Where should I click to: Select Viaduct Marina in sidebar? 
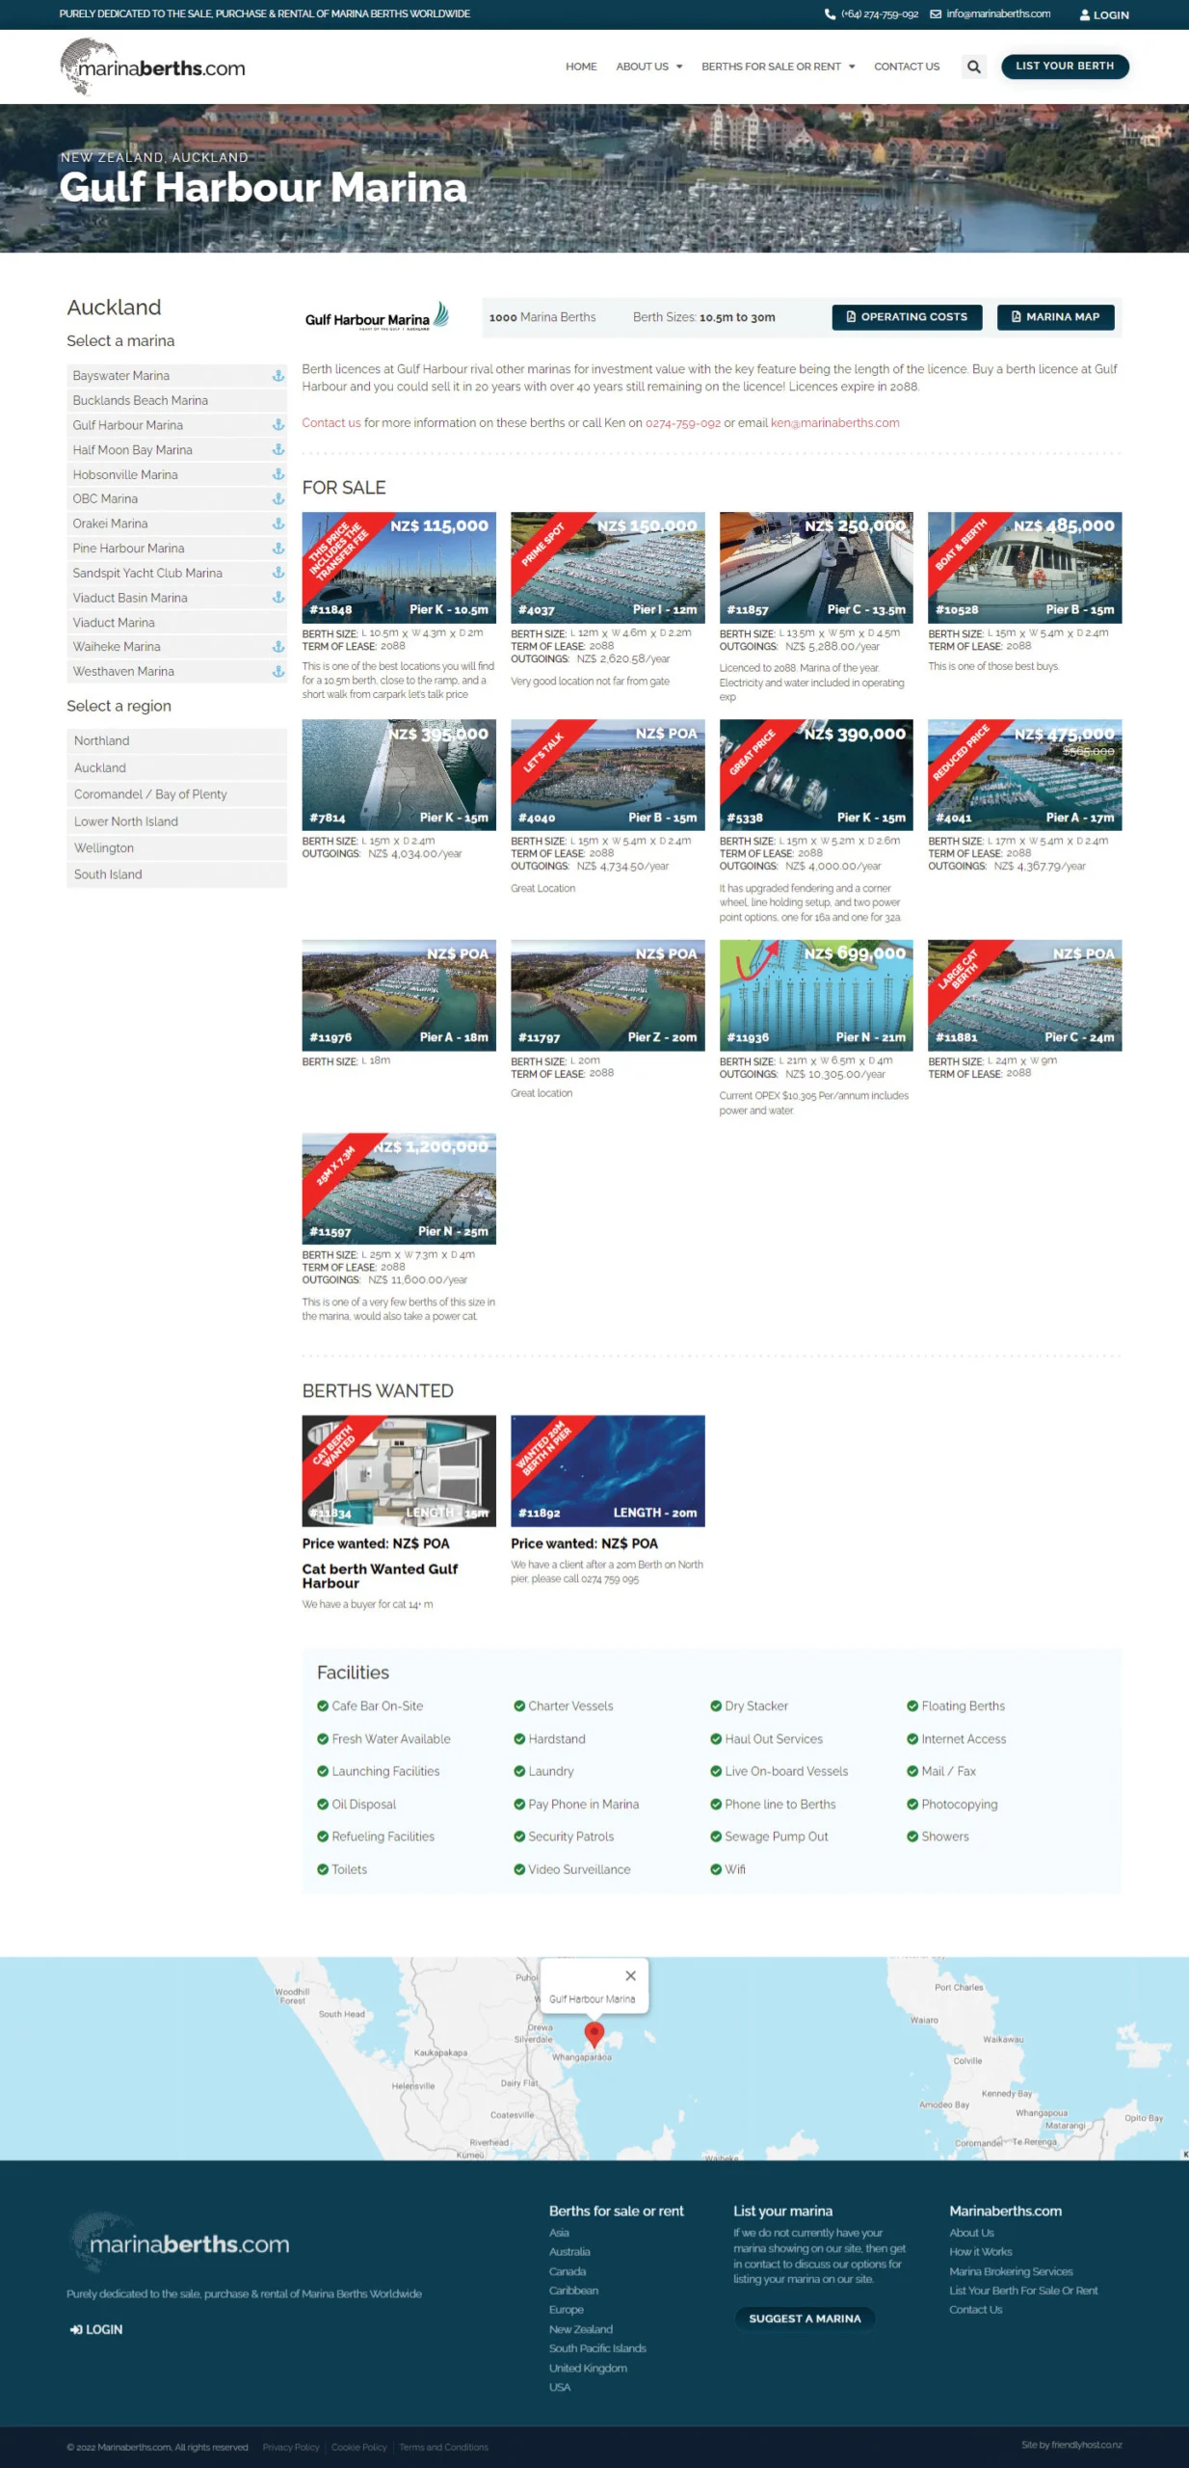[x=176, y=623]
